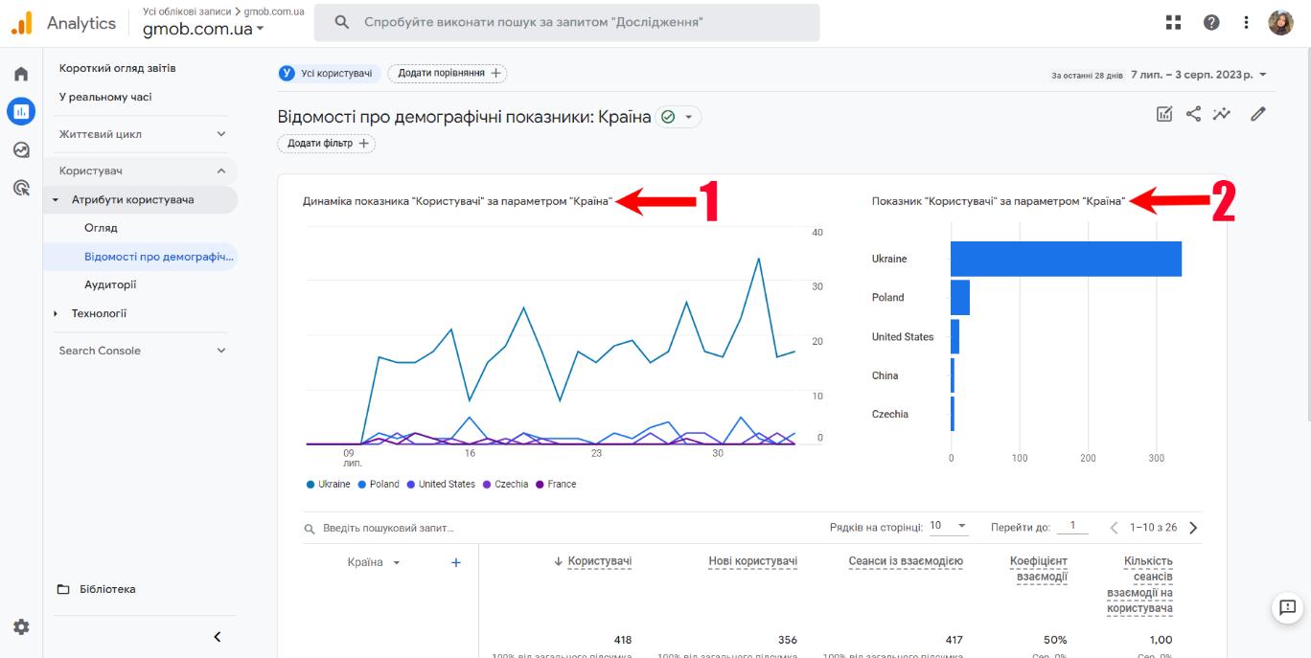Share this report via the share icon
The image size is (1311, 658).
point(1193,113)
